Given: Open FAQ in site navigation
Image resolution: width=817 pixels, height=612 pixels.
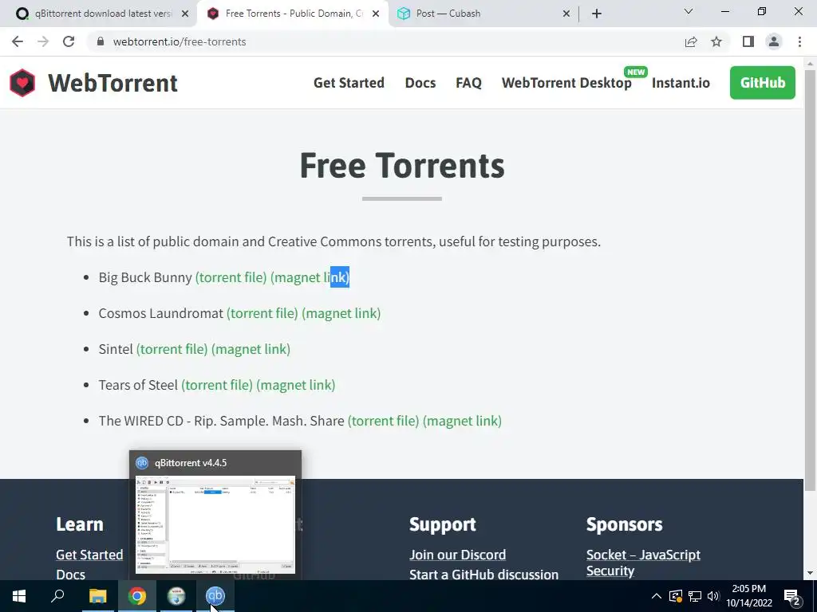Looking at the screenshot, I should click(468, 83).
